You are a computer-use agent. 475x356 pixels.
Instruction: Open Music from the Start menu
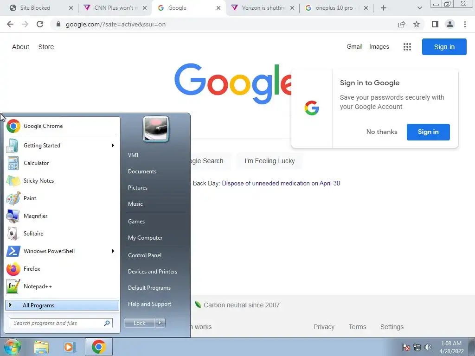click(x=135, y=204)
